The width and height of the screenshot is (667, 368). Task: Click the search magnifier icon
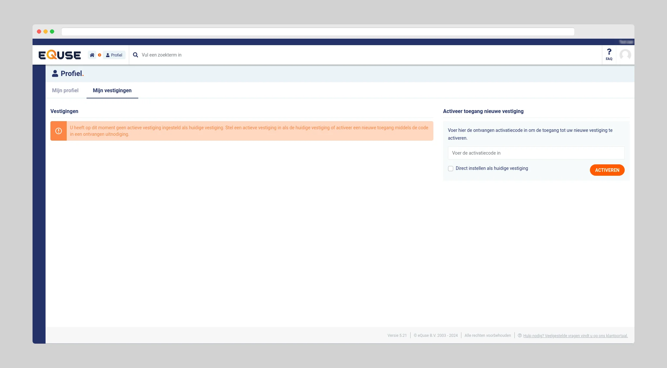point(135,55)
